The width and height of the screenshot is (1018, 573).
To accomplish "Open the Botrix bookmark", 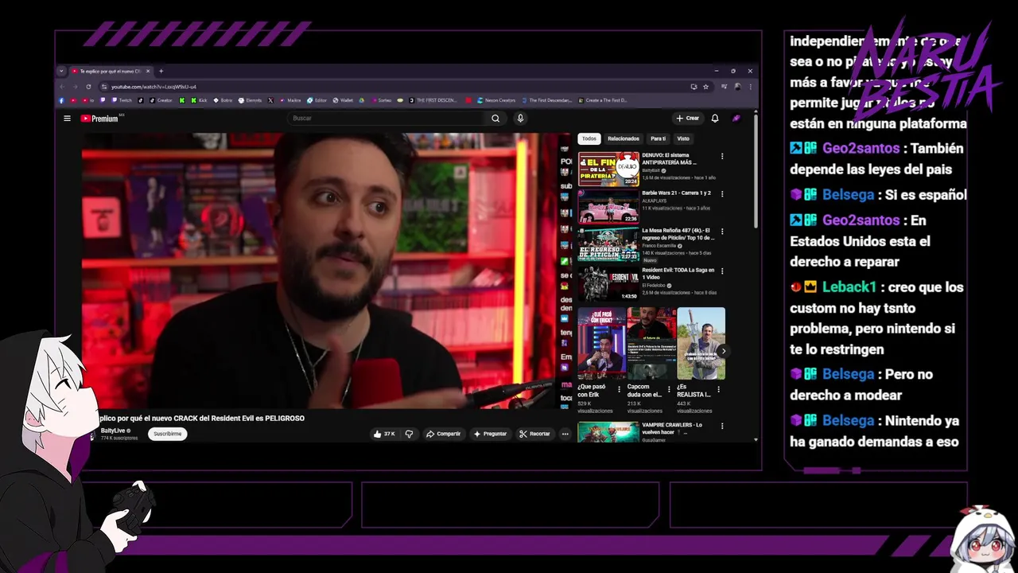I will [x=223, y=100].
